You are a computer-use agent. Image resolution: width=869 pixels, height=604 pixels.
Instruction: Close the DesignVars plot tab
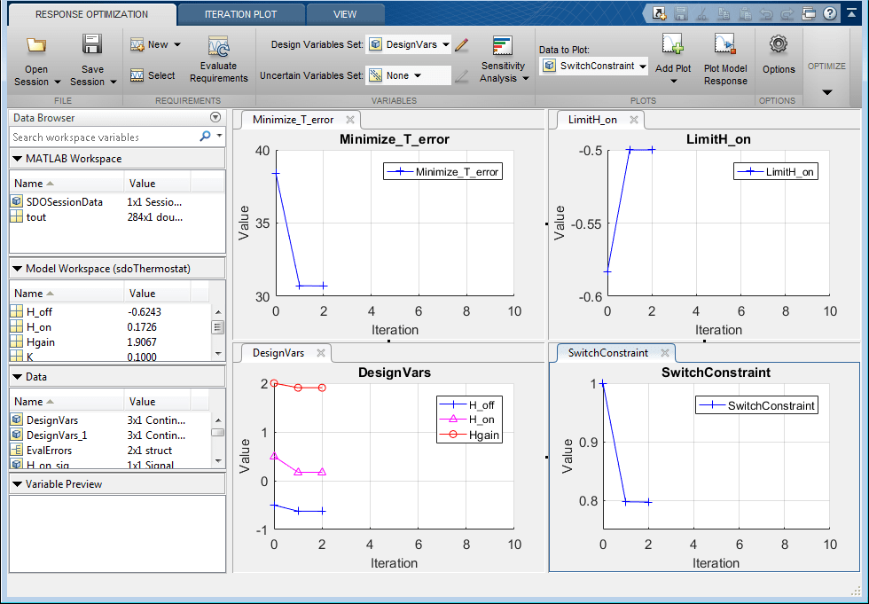coord(320,353)
